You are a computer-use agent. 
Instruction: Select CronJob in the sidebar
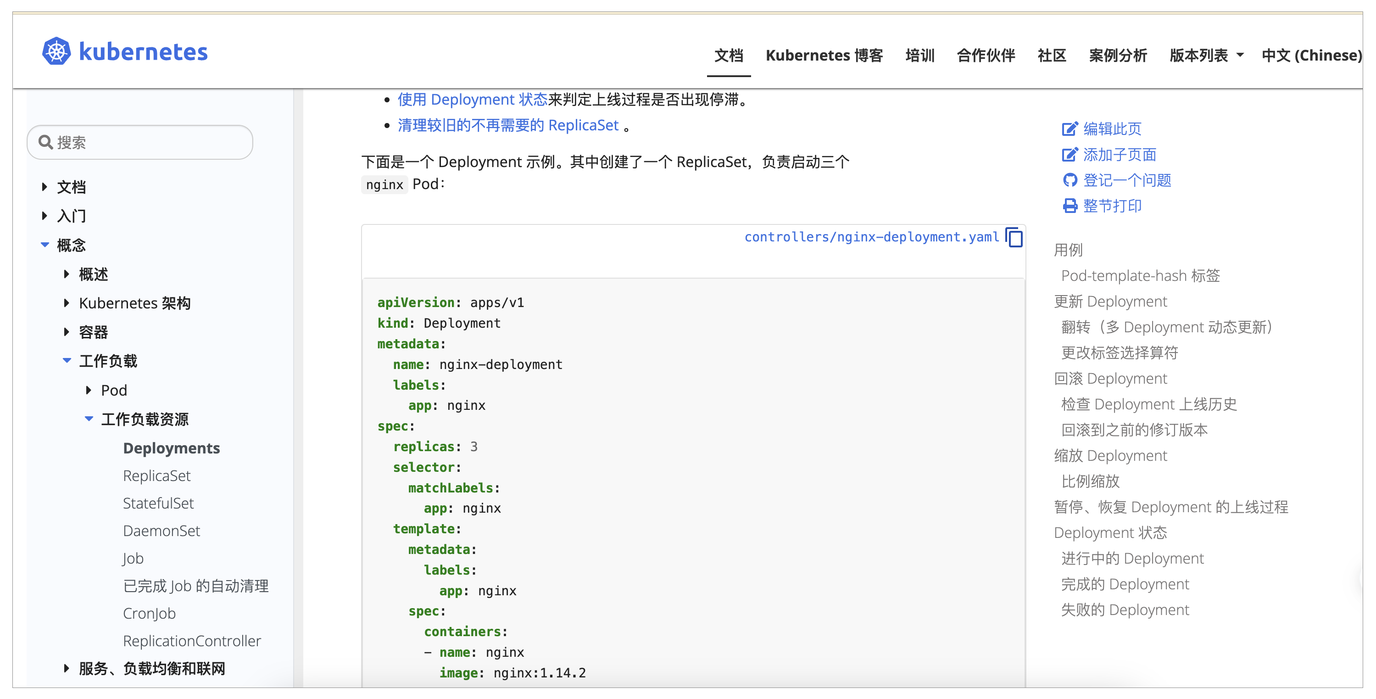[x=149, y=614]
